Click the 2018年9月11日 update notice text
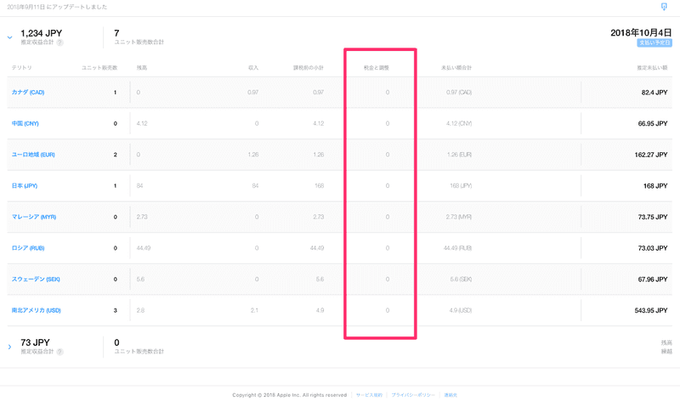This screenshot has width=680, height=401. click(x=57, y=7)
